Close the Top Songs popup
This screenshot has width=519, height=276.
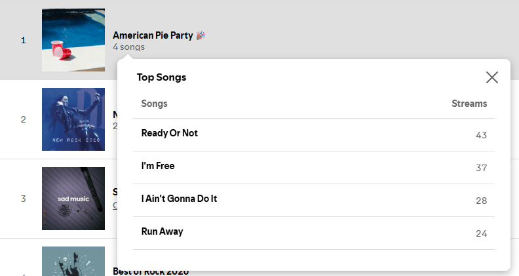tap(492, 77)
